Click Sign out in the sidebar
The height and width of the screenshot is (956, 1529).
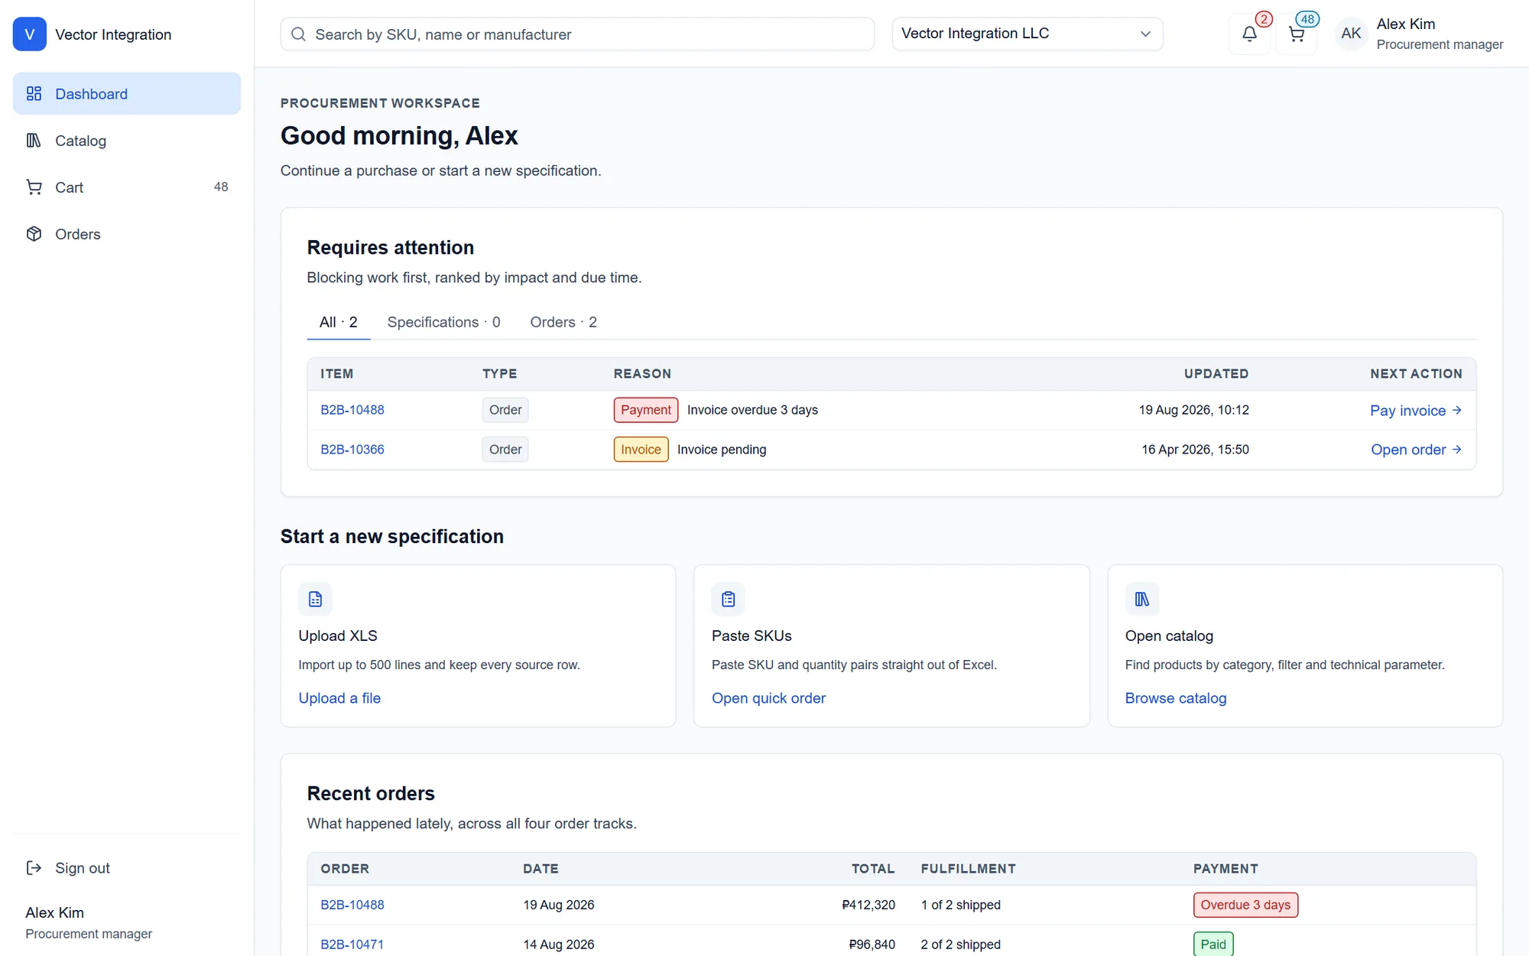click(x=127, y=867)
